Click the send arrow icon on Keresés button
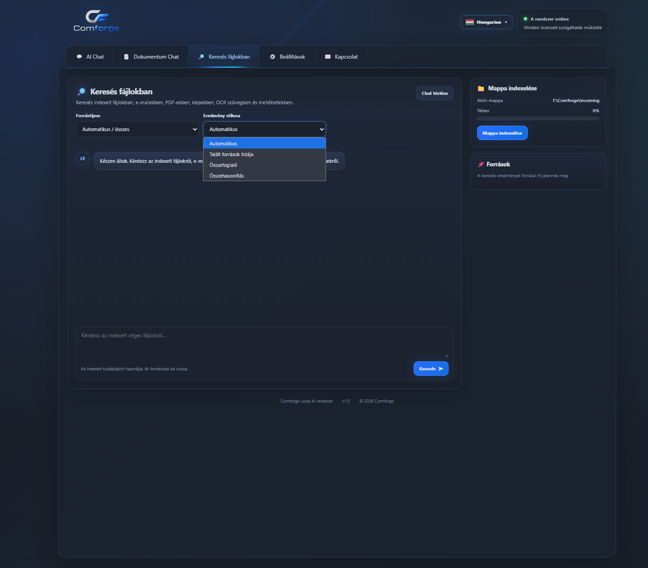 (440, 369)
